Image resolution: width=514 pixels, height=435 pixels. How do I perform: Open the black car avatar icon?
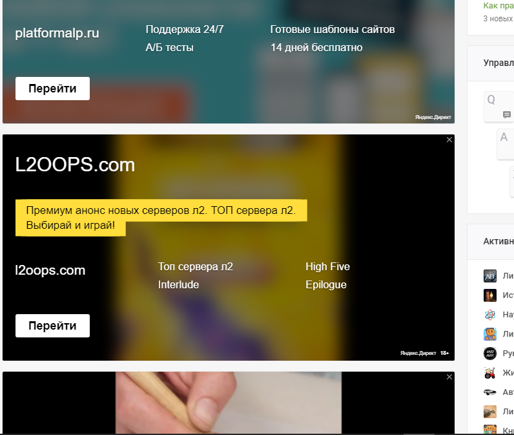click(x=490, y=392)
